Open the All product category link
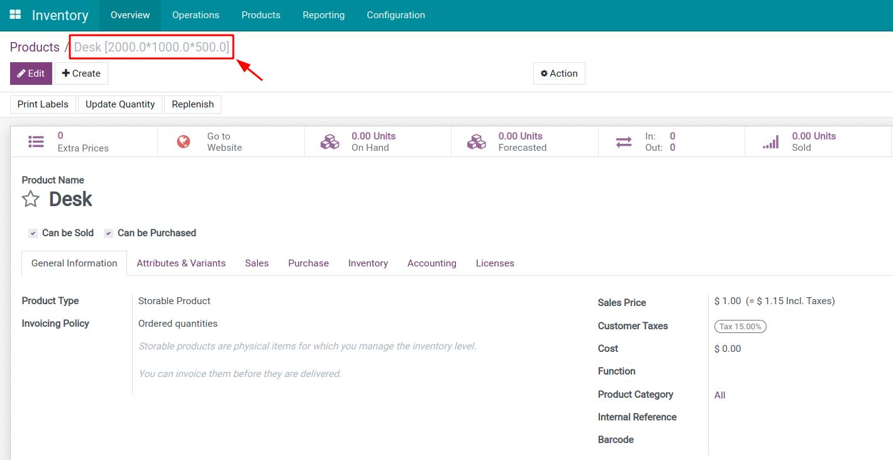The height and width of the screenshot is (460, 893). point(719,395)
